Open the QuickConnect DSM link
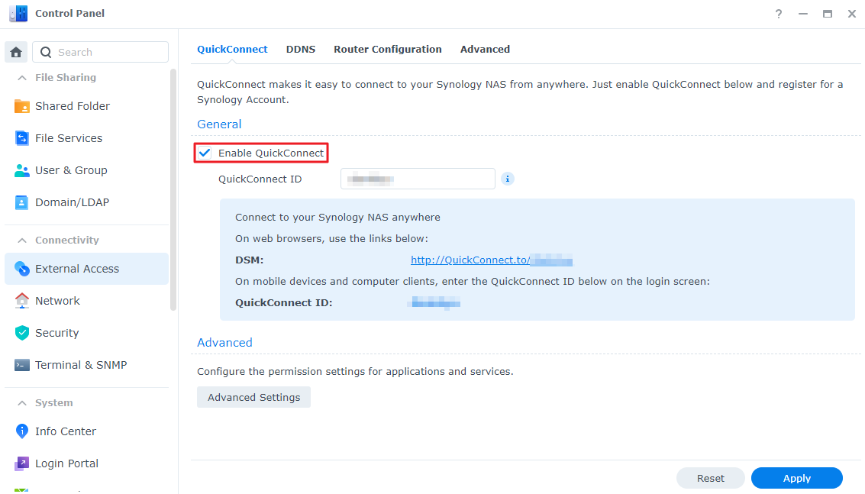 tap(474, 260)
